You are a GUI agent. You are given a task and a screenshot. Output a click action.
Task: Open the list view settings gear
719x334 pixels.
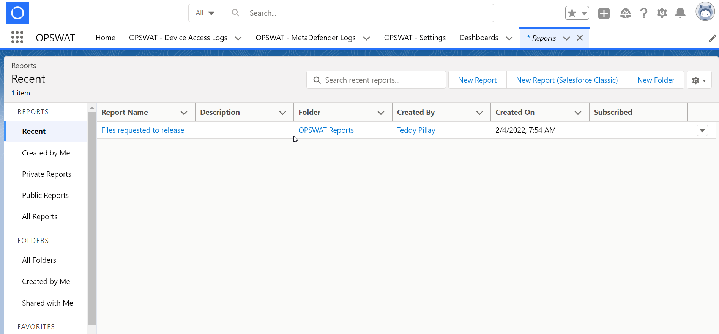[x=699, y=80]
